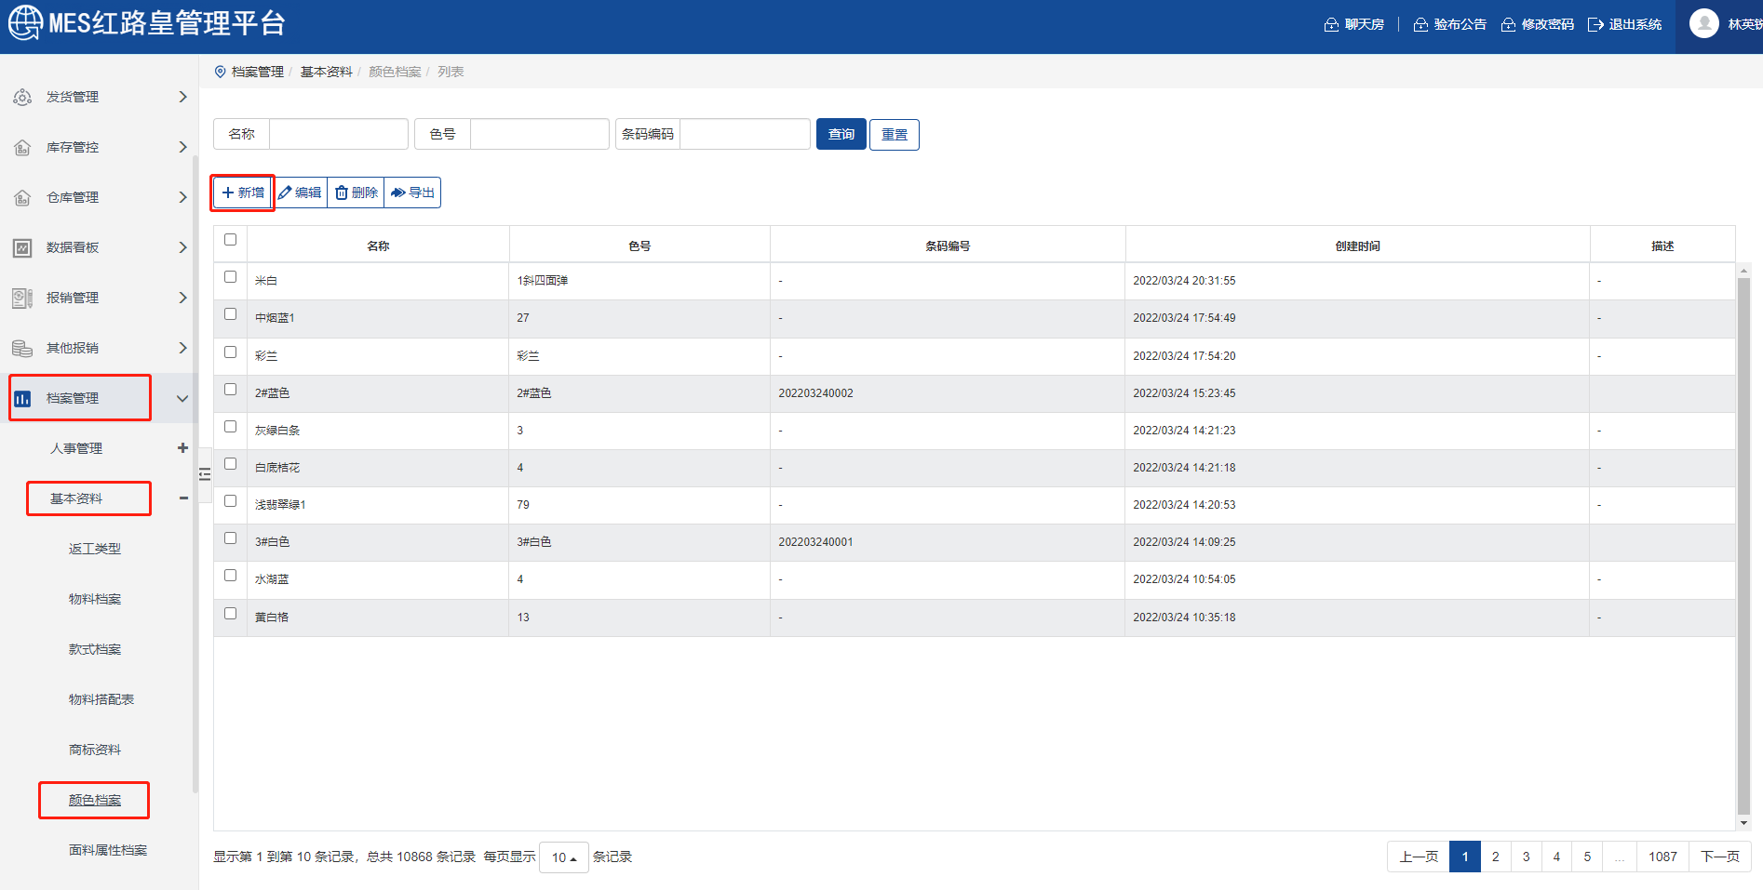Click the 导出 export arrow button
Viewport: 1763px width, 890px height.
(412, 193)
